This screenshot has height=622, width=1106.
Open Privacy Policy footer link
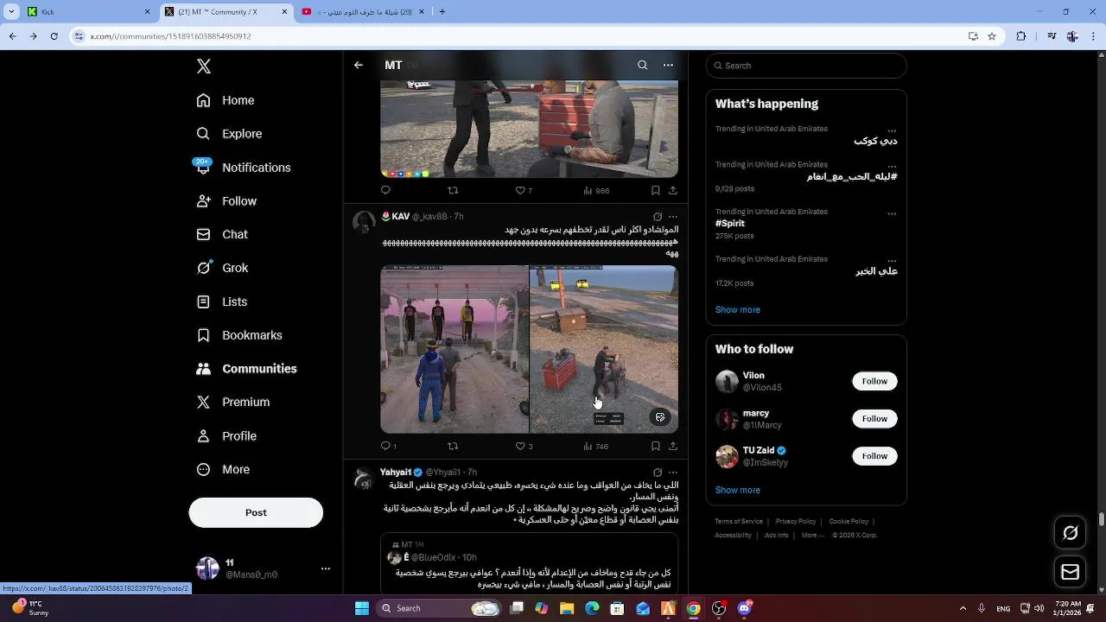pyautogui.click(x=796, y=521)
